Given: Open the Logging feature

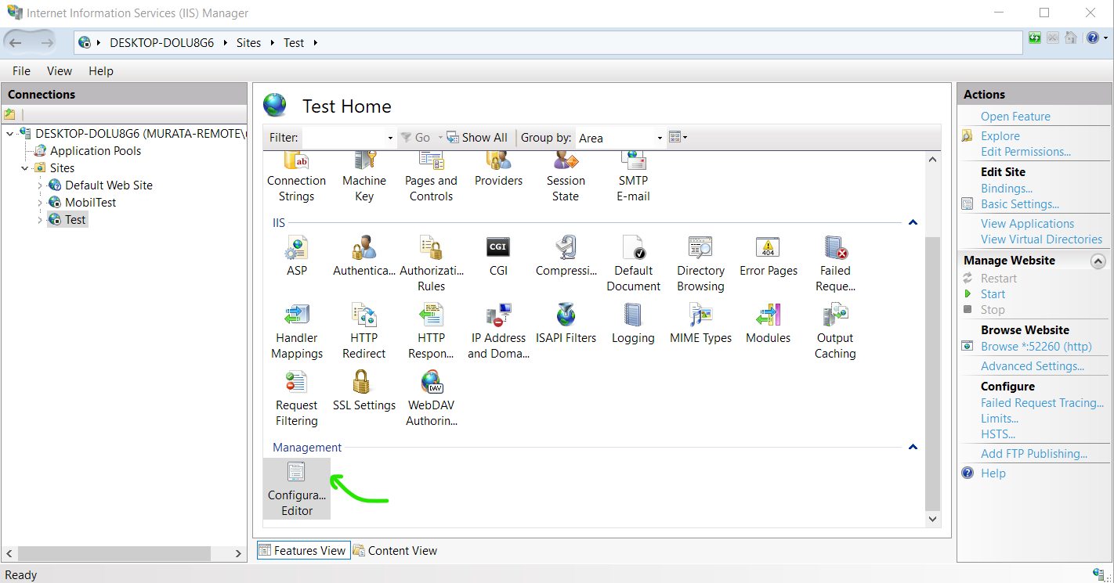Looking at the screenshot, I should (633, 323).
